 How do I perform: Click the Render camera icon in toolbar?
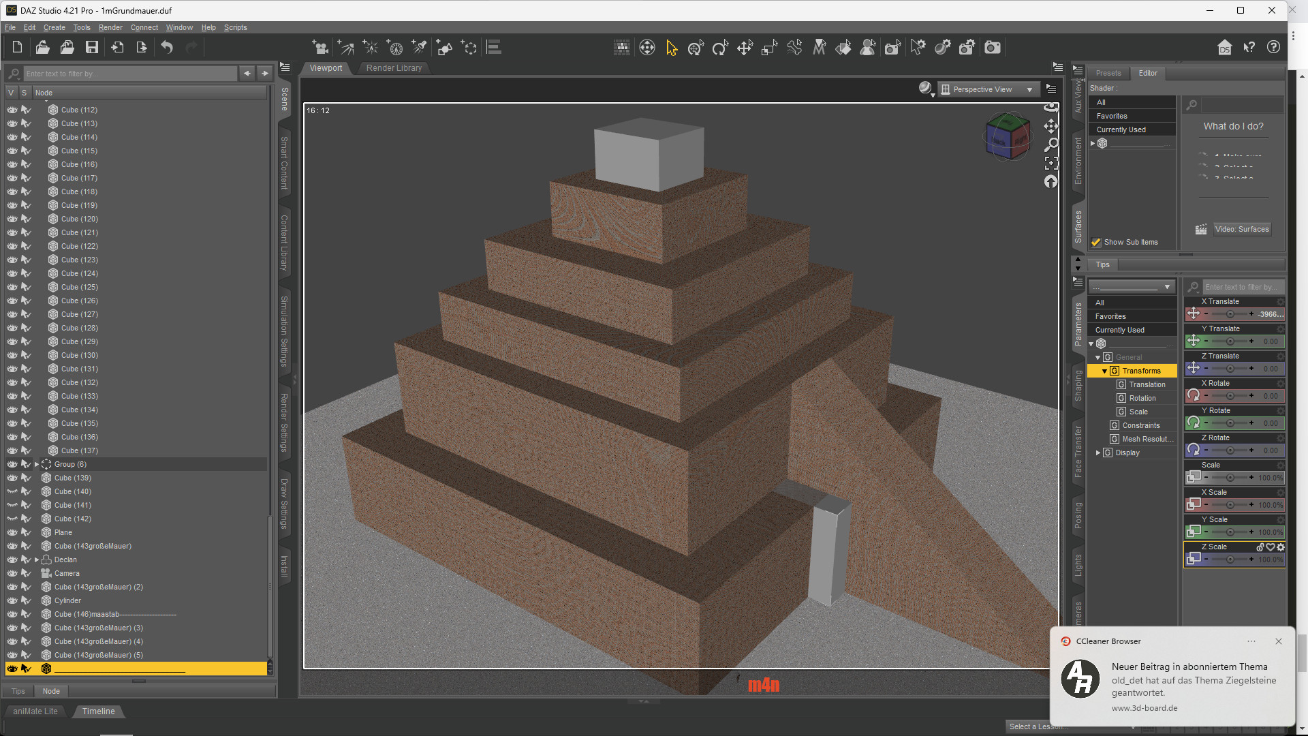pyautogui.click(x=993, y=48)
